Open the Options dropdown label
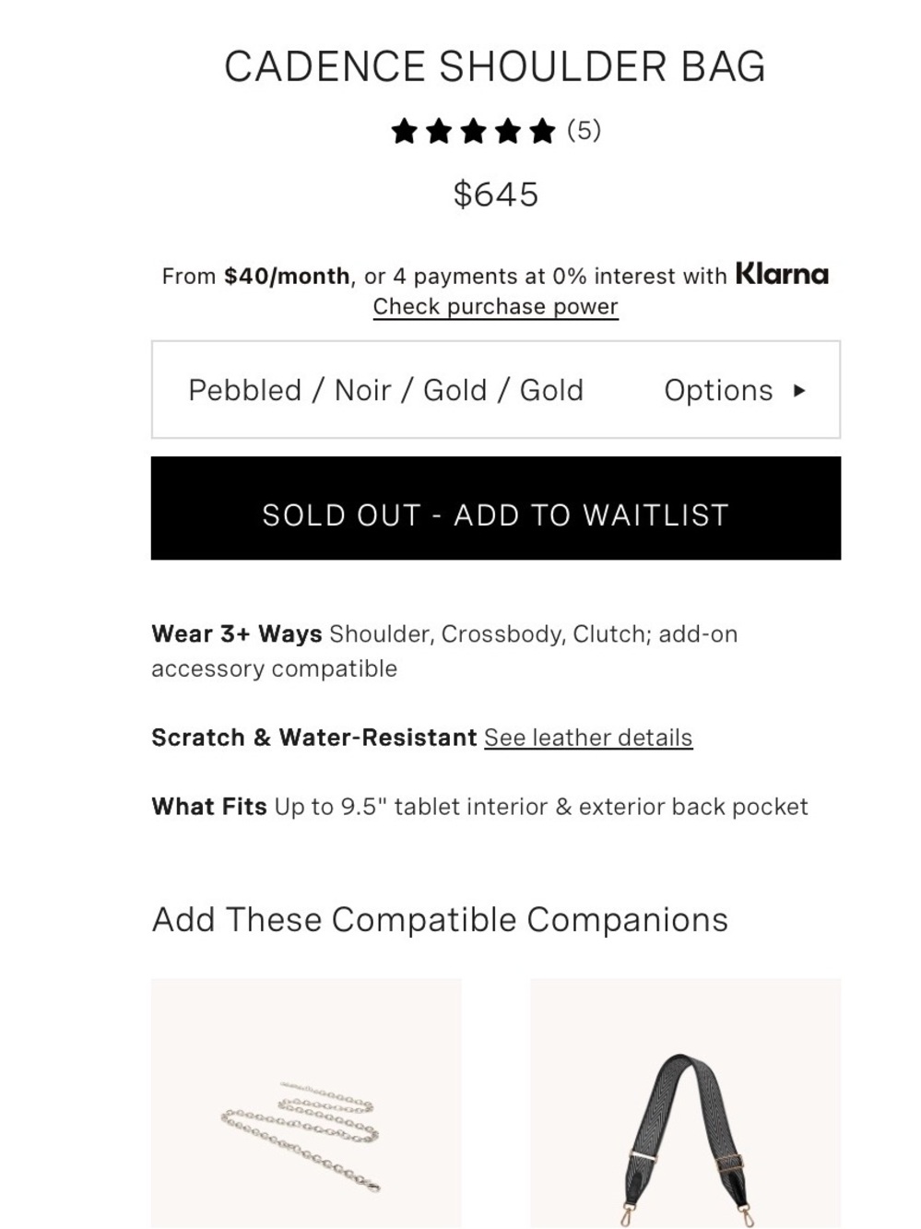 coord(718,391)
